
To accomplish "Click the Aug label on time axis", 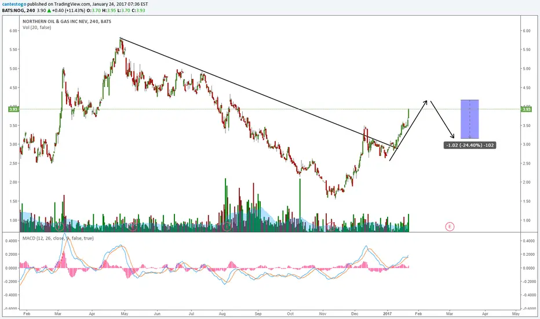I will tap(222, 314).
